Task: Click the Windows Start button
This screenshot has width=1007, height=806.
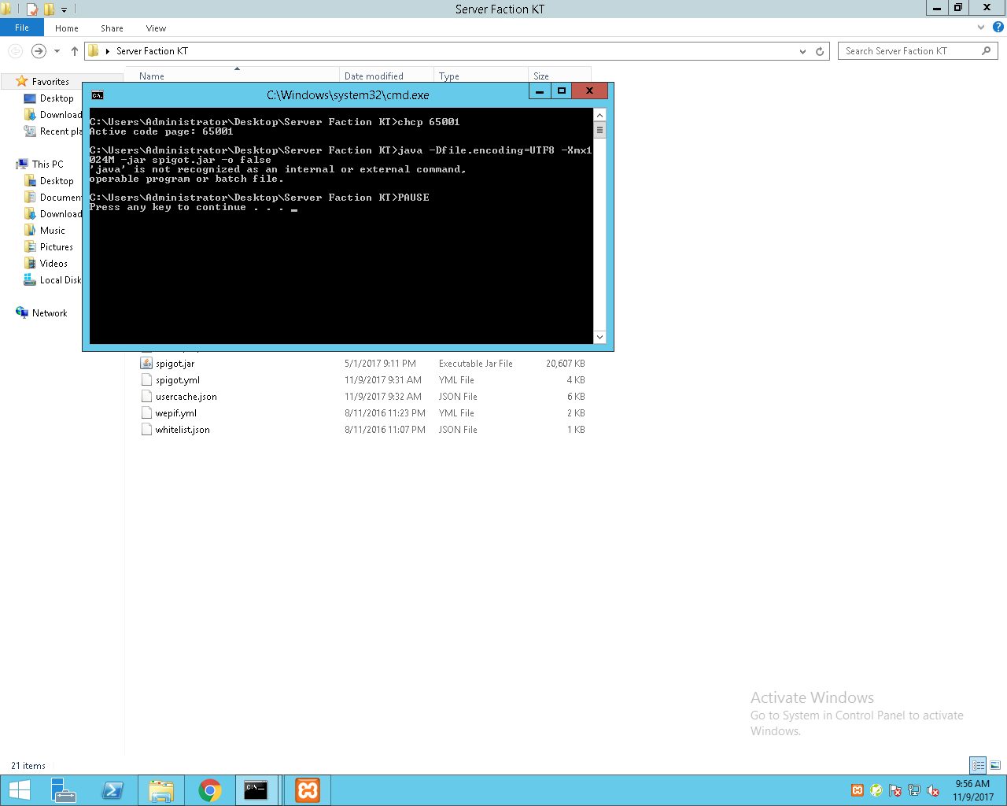Action: [19, 790]
